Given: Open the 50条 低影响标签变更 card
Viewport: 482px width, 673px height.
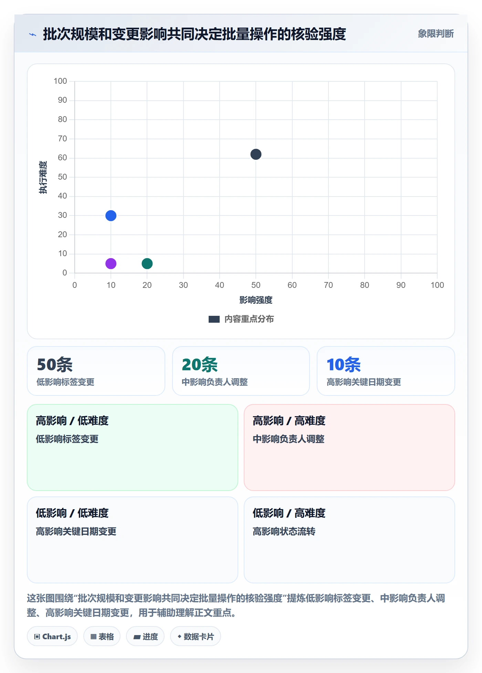Looking at the screenshot, I should 96,371.
